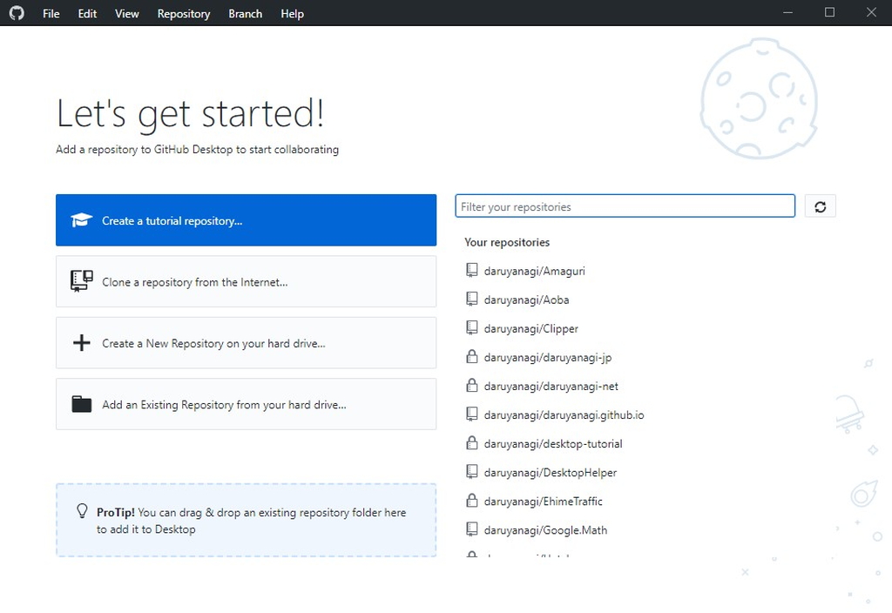Open the Branch menu
The width and height of the screenshot is (892, 613).
[x=245, y=13]
